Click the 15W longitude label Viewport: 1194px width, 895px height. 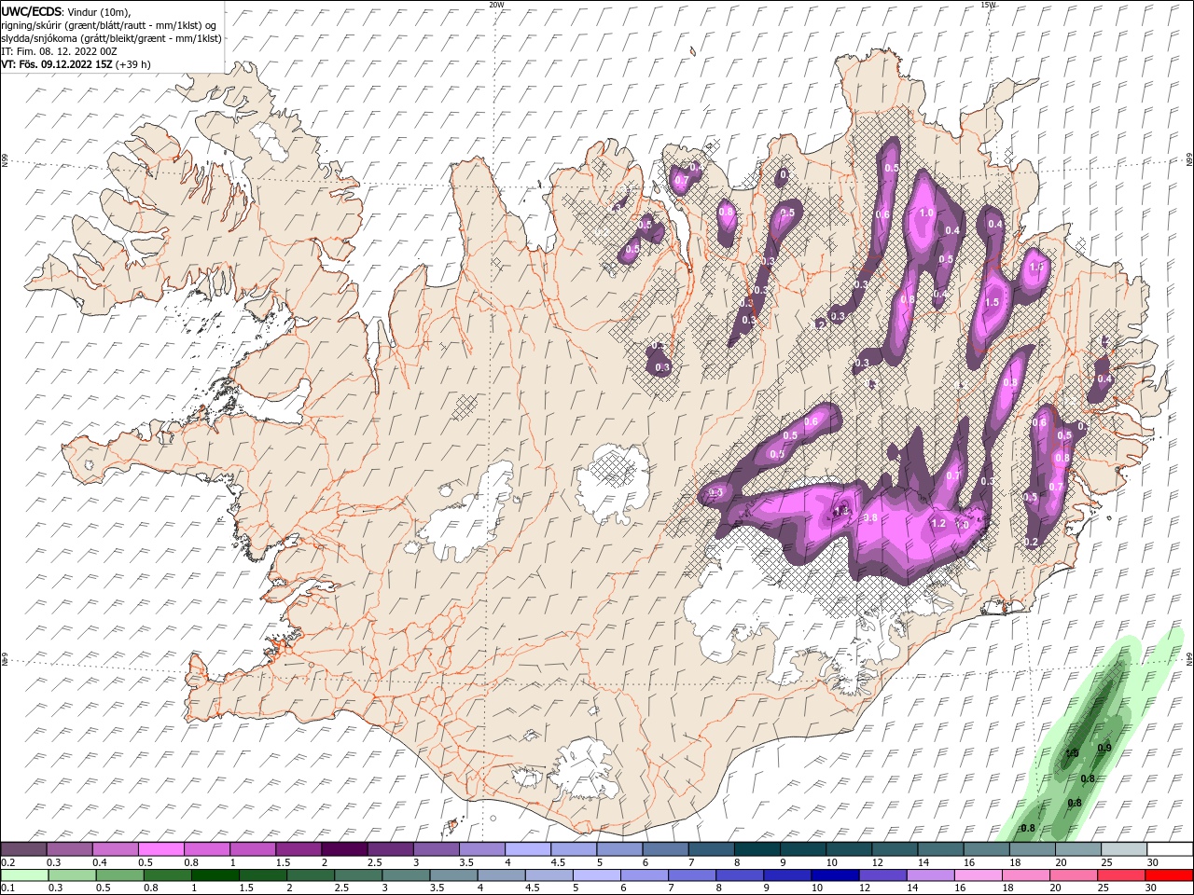(x=989, y=5)
